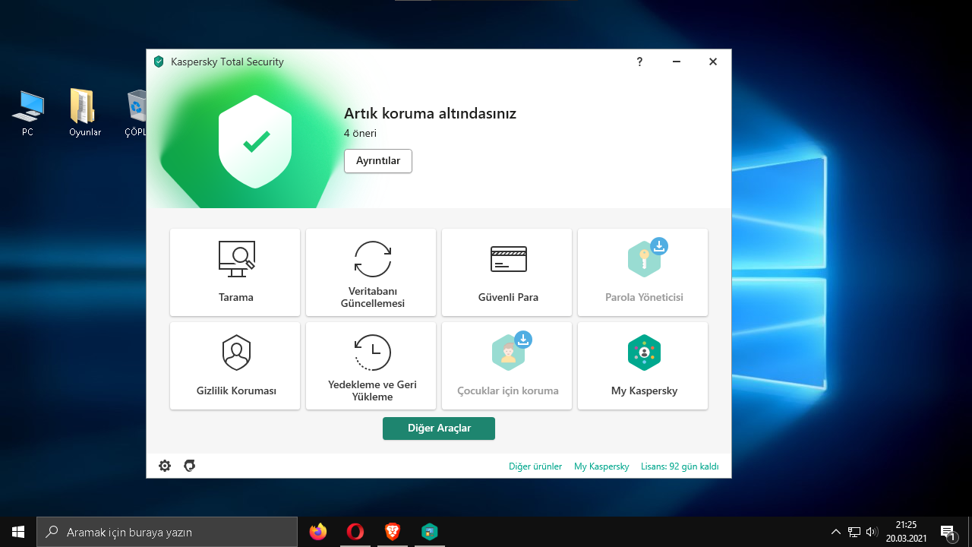
Task: Click the "Artık koruma altındasınız" heading
Action: 430,114
